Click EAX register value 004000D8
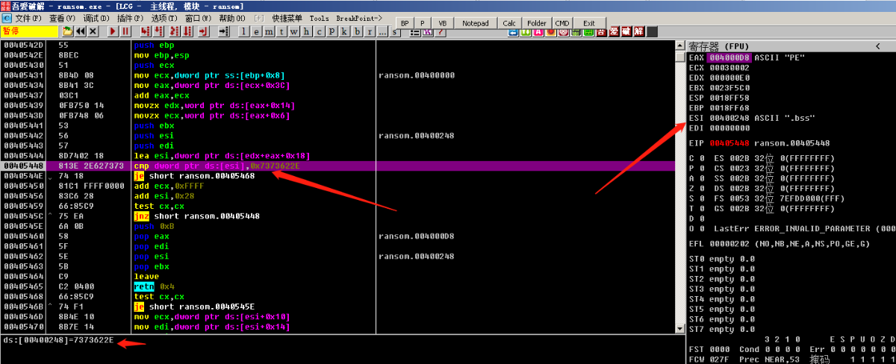Image resolution: width=896 pixels, height=364 pixels. coord(729,57)
